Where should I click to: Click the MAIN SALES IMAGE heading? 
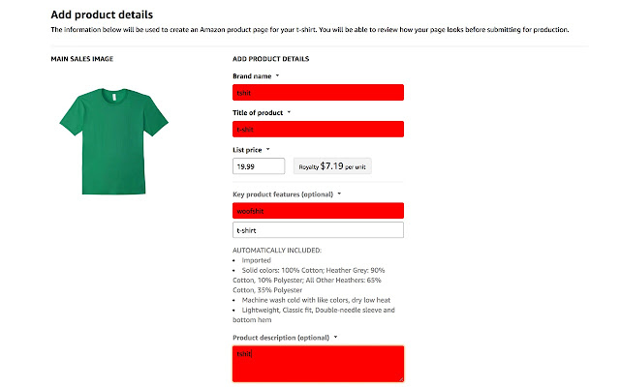pos(81,59)
